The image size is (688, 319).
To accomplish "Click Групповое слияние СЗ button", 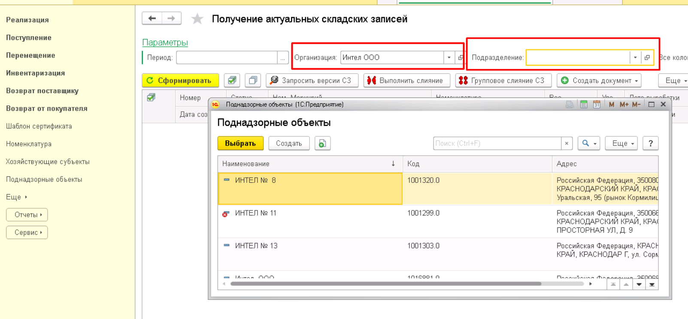I will [x=503, y=80].
